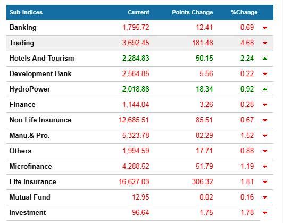Click Life Insurance points change 306.32
The width and height of the screenshot is (283, 223).
(202, 181)
